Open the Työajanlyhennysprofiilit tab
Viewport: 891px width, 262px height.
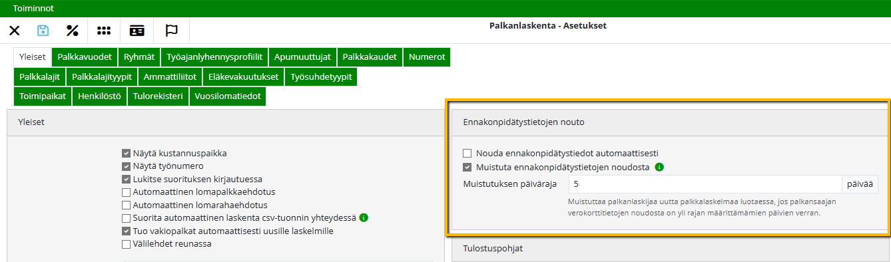coord(214,57)
